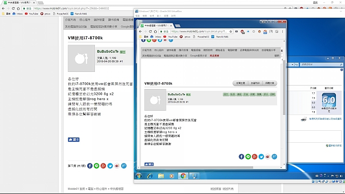Close the host Chrome tab
Image resolution: width=345 pixels, height=194 pixels.
(x=34, y=3)
